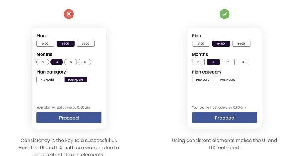Select the ₹199 plan in the left card
The height and width of the screenshot is (156, 299).
(x=45, y=44)
